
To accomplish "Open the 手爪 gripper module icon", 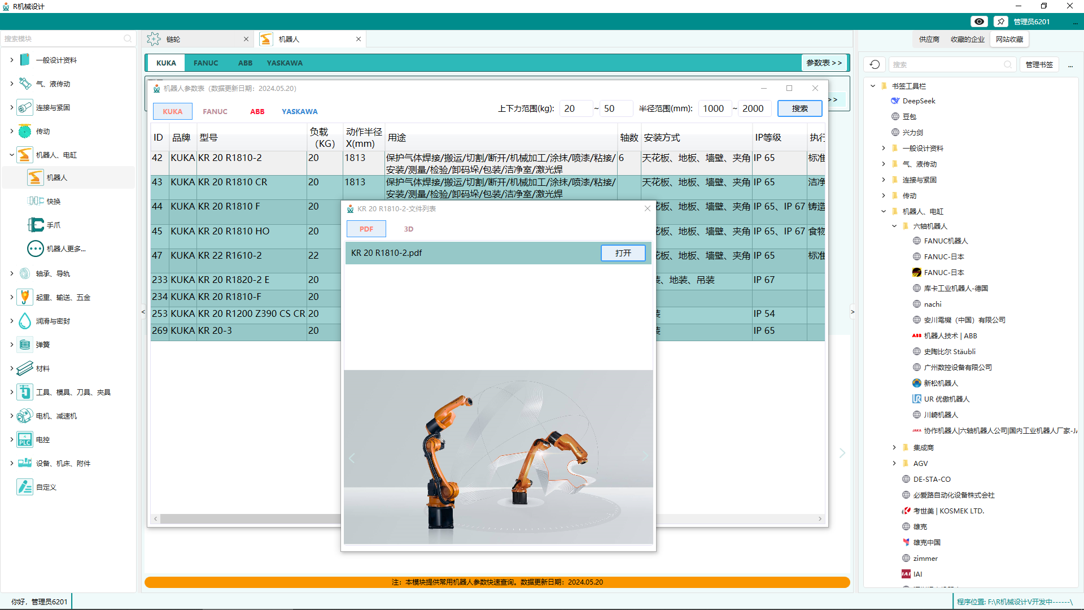I will click(x=36, y=225).
